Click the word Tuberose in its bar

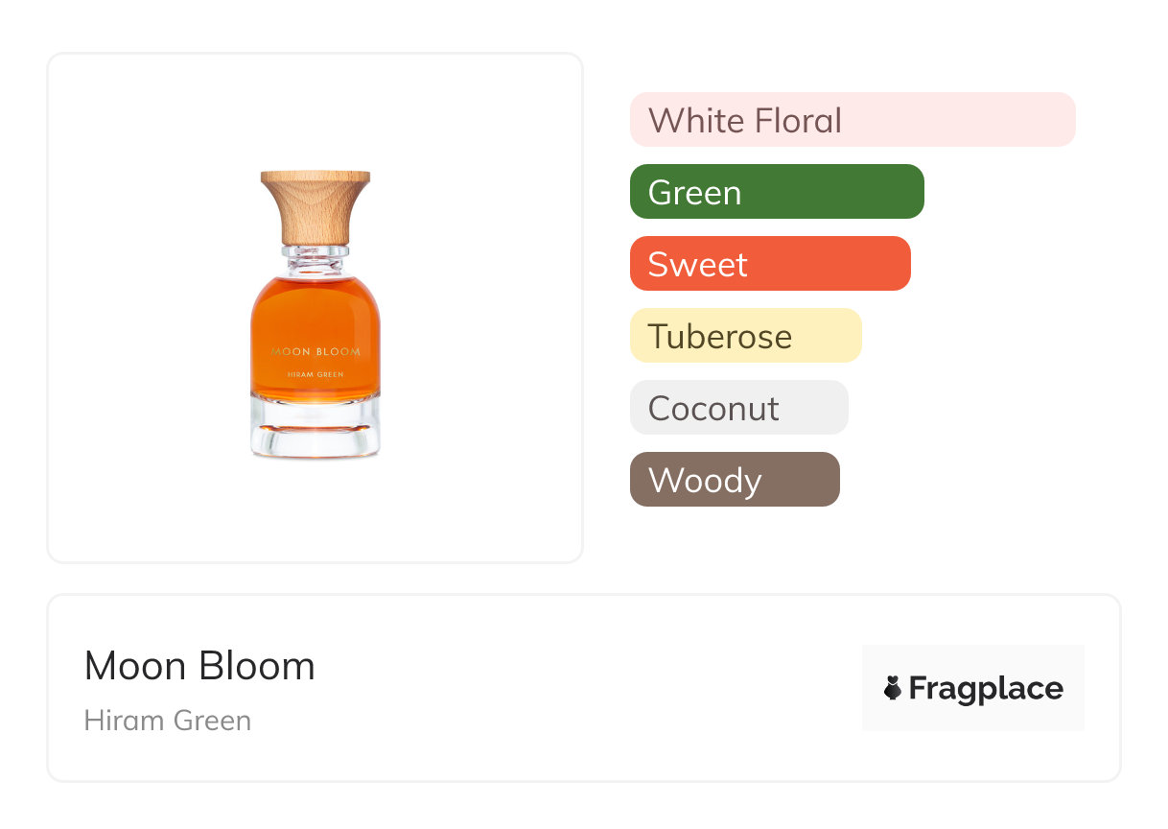tap(719, 337)
